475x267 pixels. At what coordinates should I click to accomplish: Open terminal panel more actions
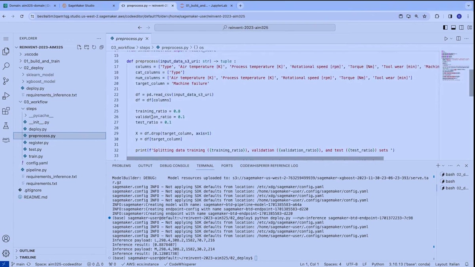pyautogui.click(x=450, y=166)
